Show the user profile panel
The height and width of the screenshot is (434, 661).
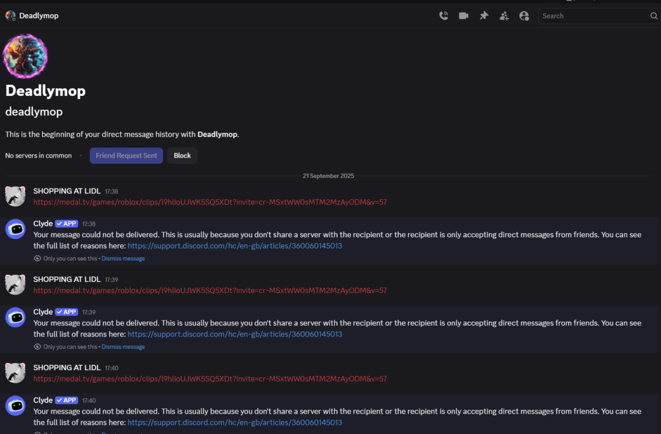(524, 16)
